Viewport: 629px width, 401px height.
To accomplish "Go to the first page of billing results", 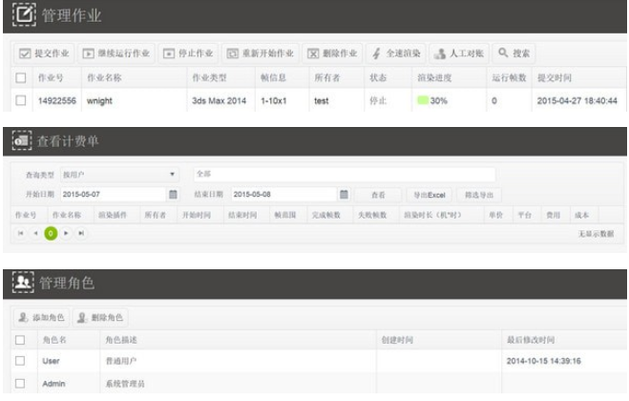I will click(x=20, y=233).
